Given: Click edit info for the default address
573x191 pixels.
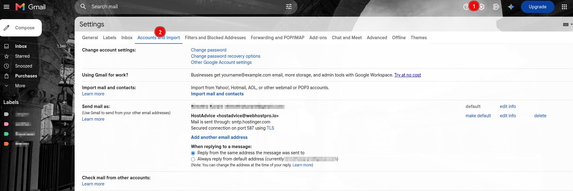Looking at the screenshot, I should (x=508, y=106).
